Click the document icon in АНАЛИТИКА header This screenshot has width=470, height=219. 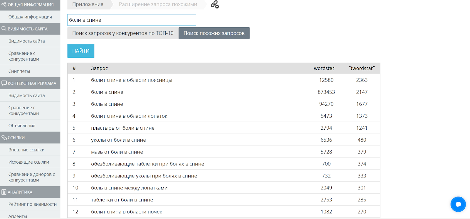pyautogui.click(x=4, y=192)
